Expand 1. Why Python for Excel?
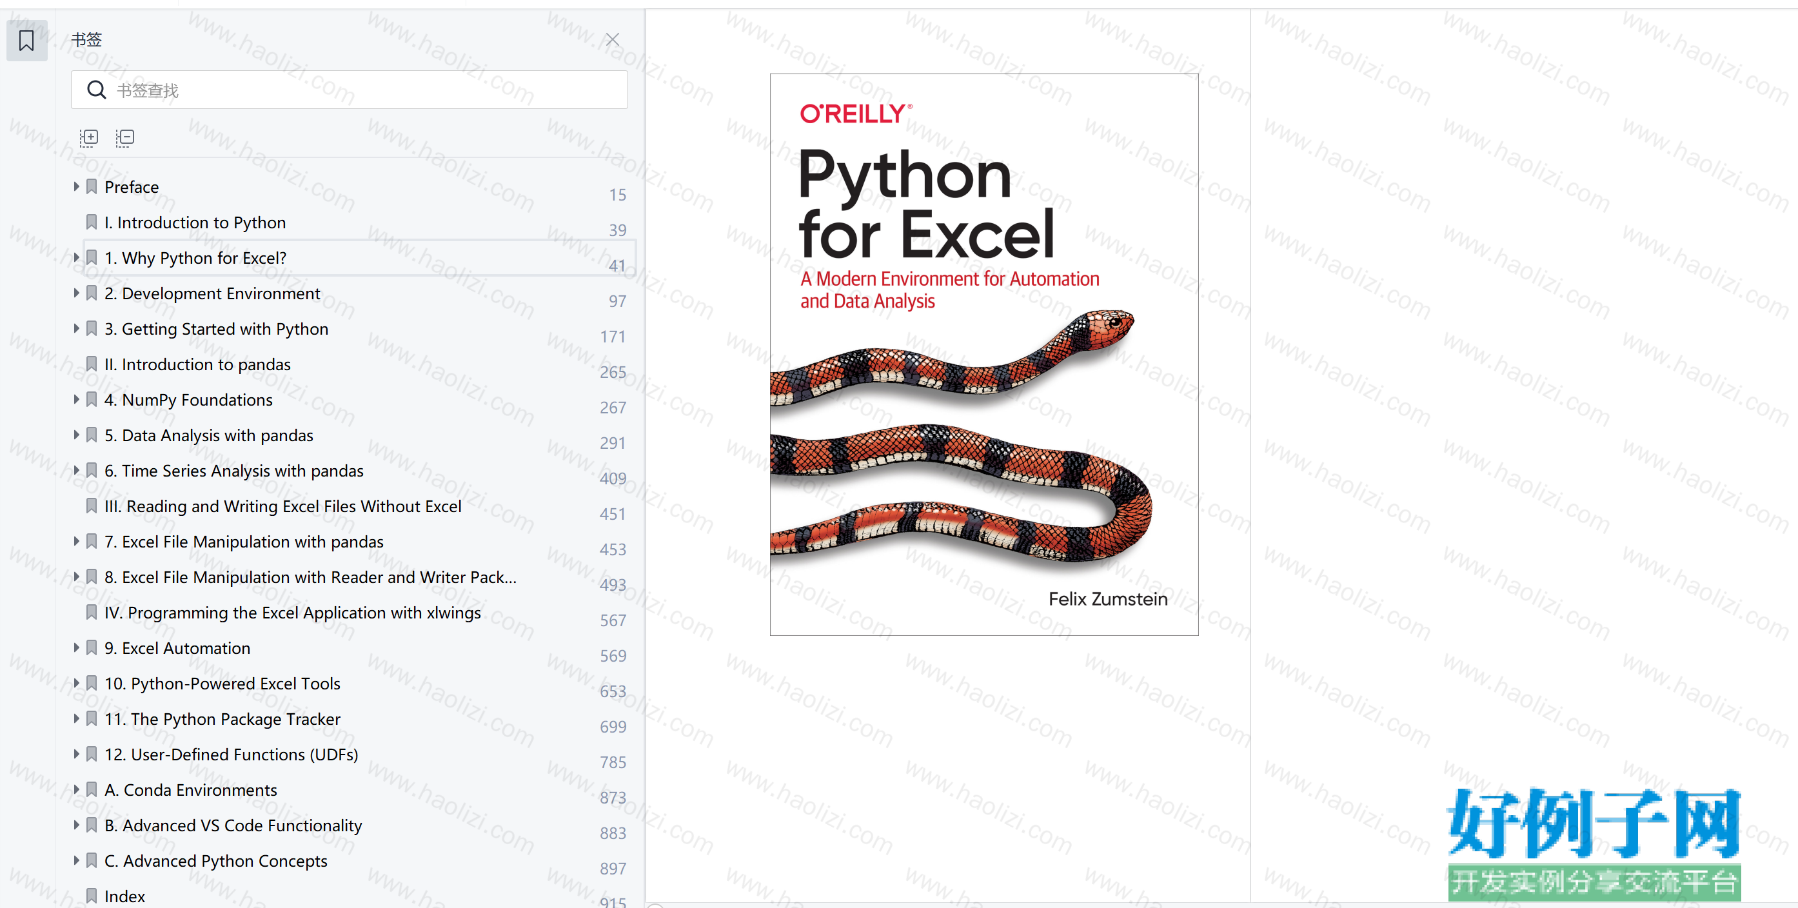The width and height of the screenshot is (1798, 908). [76, 257]
